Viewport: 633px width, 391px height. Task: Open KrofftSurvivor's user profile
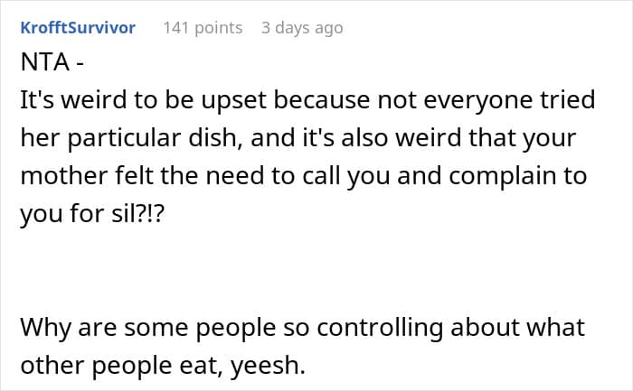[77, 28]
